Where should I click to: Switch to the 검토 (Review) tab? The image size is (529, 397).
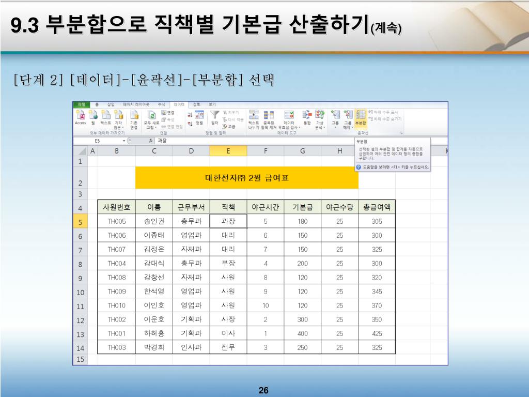(196, 104)
